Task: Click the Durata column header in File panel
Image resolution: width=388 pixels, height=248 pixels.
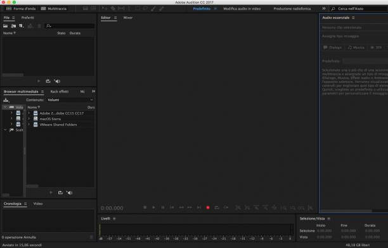Action: (x=75, y=33)
